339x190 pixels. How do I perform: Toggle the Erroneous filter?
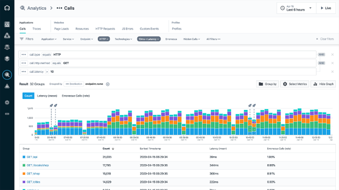pyautogui.click(x=171, y=39)
